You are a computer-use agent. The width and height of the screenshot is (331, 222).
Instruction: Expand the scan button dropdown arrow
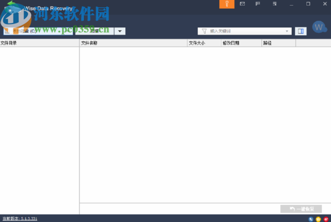pos(120,31)
